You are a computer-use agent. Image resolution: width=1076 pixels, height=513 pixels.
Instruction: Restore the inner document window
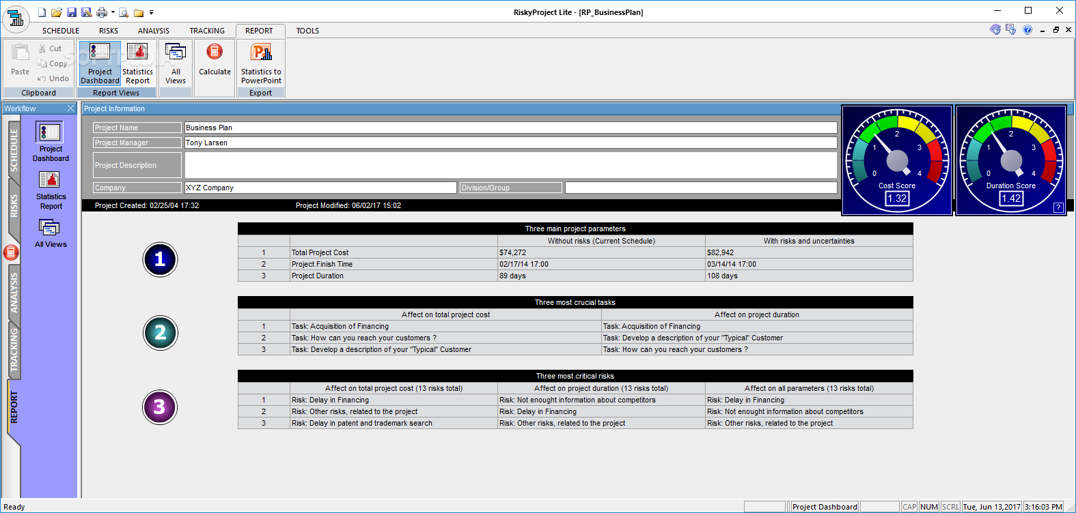coord(1056,30)
